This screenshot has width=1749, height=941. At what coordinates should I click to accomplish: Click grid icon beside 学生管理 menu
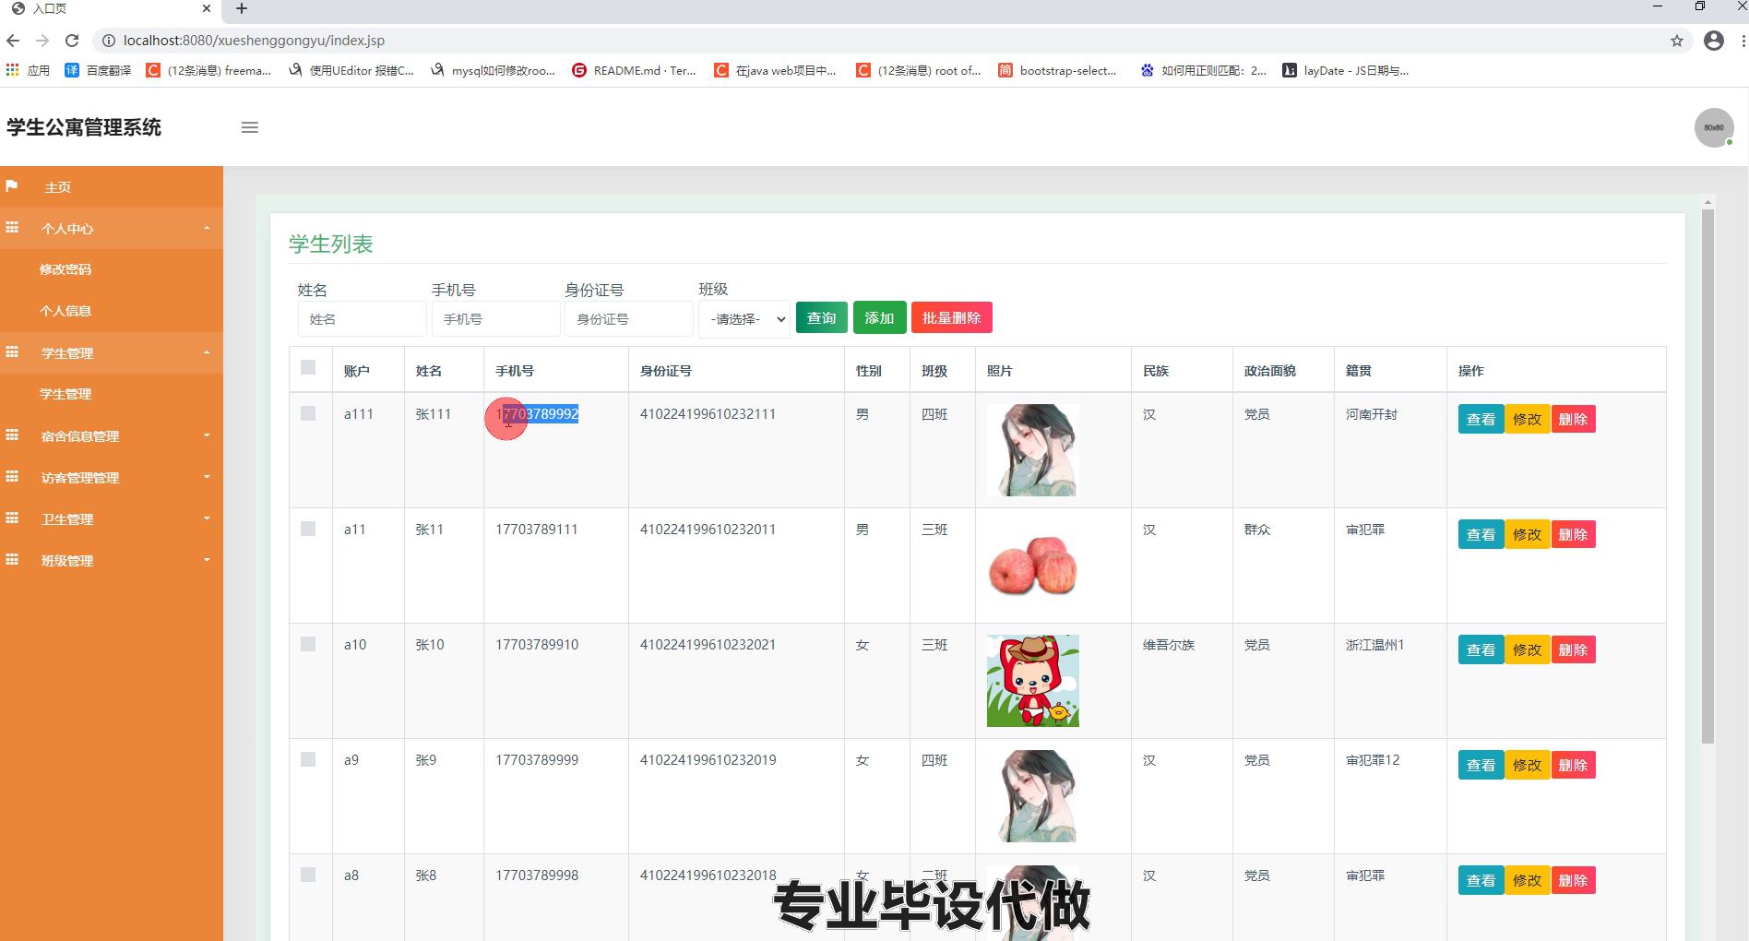point(12,352)
